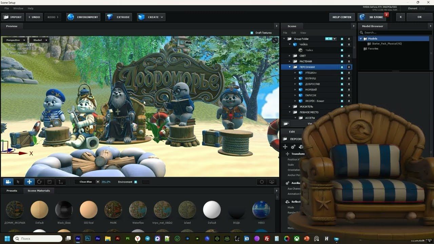Confirm the scene with the OK button
Image resolution: width=434 pixels, height=244 pixels.
tap(419, 17)
